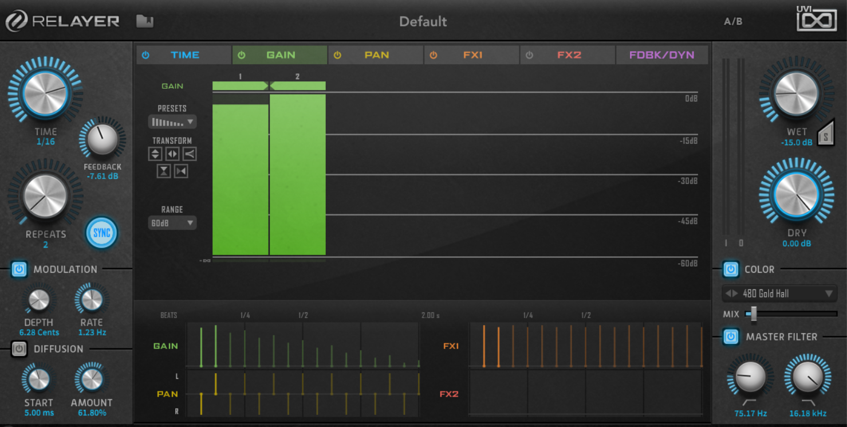The width and height of the screenshot is (847, 427).
Task: Click the 75.17 Hz high-pass filter knob
Action: [749, 377]
